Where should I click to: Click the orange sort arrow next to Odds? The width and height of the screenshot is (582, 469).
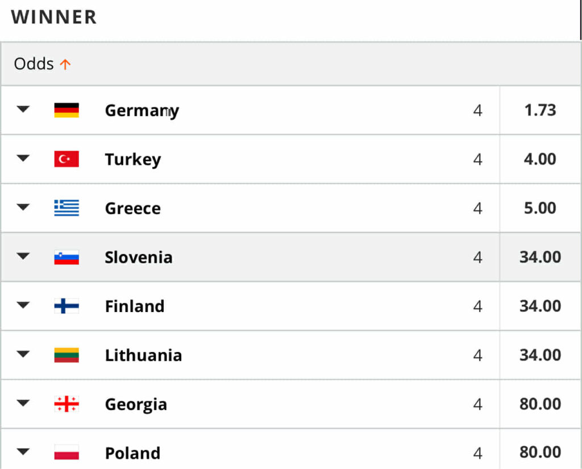[x=65, y=64]
